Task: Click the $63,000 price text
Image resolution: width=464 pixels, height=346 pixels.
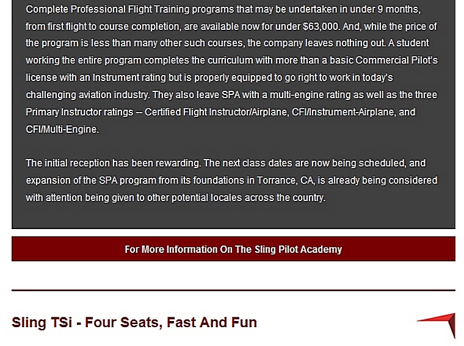Action: click(321, 27)
